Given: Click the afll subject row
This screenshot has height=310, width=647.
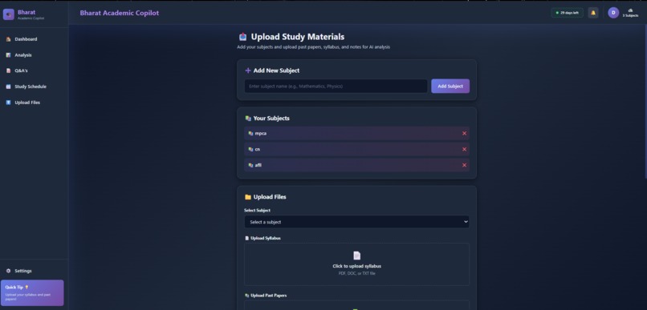Looking at the screenshot, I should point(356,165).
